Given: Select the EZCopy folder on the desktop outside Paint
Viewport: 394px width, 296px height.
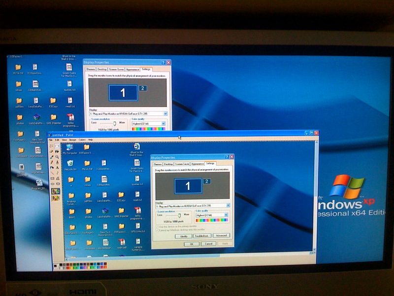Looking at the screenshot, I should click(53, 103).
